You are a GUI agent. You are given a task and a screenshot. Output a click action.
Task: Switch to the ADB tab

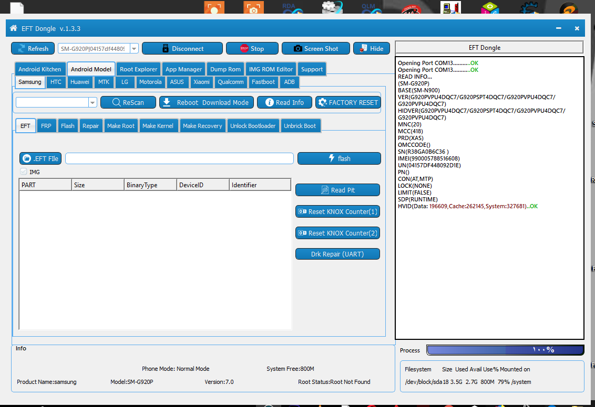point(290,82)
